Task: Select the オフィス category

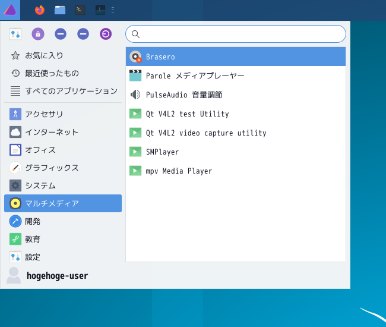Action: [63, 150]
